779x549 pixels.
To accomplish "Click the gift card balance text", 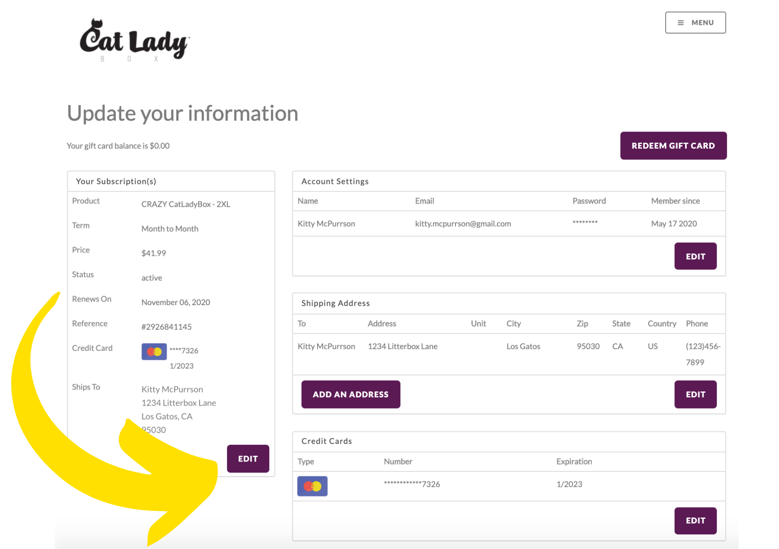I will pos(118,146).
